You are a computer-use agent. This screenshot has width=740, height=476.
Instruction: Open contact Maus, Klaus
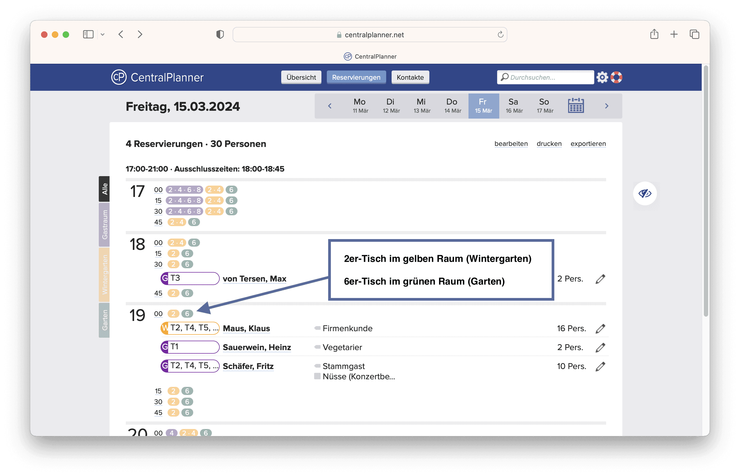(x=246, y=328)
